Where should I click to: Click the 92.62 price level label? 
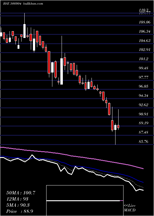[144, 105]
